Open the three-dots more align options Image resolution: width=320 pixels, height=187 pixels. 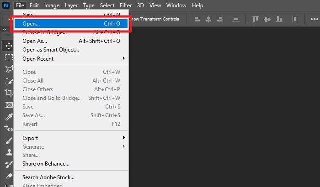315,19
